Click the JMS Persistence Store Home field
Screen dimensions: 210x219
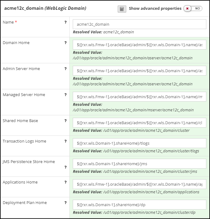139,164
